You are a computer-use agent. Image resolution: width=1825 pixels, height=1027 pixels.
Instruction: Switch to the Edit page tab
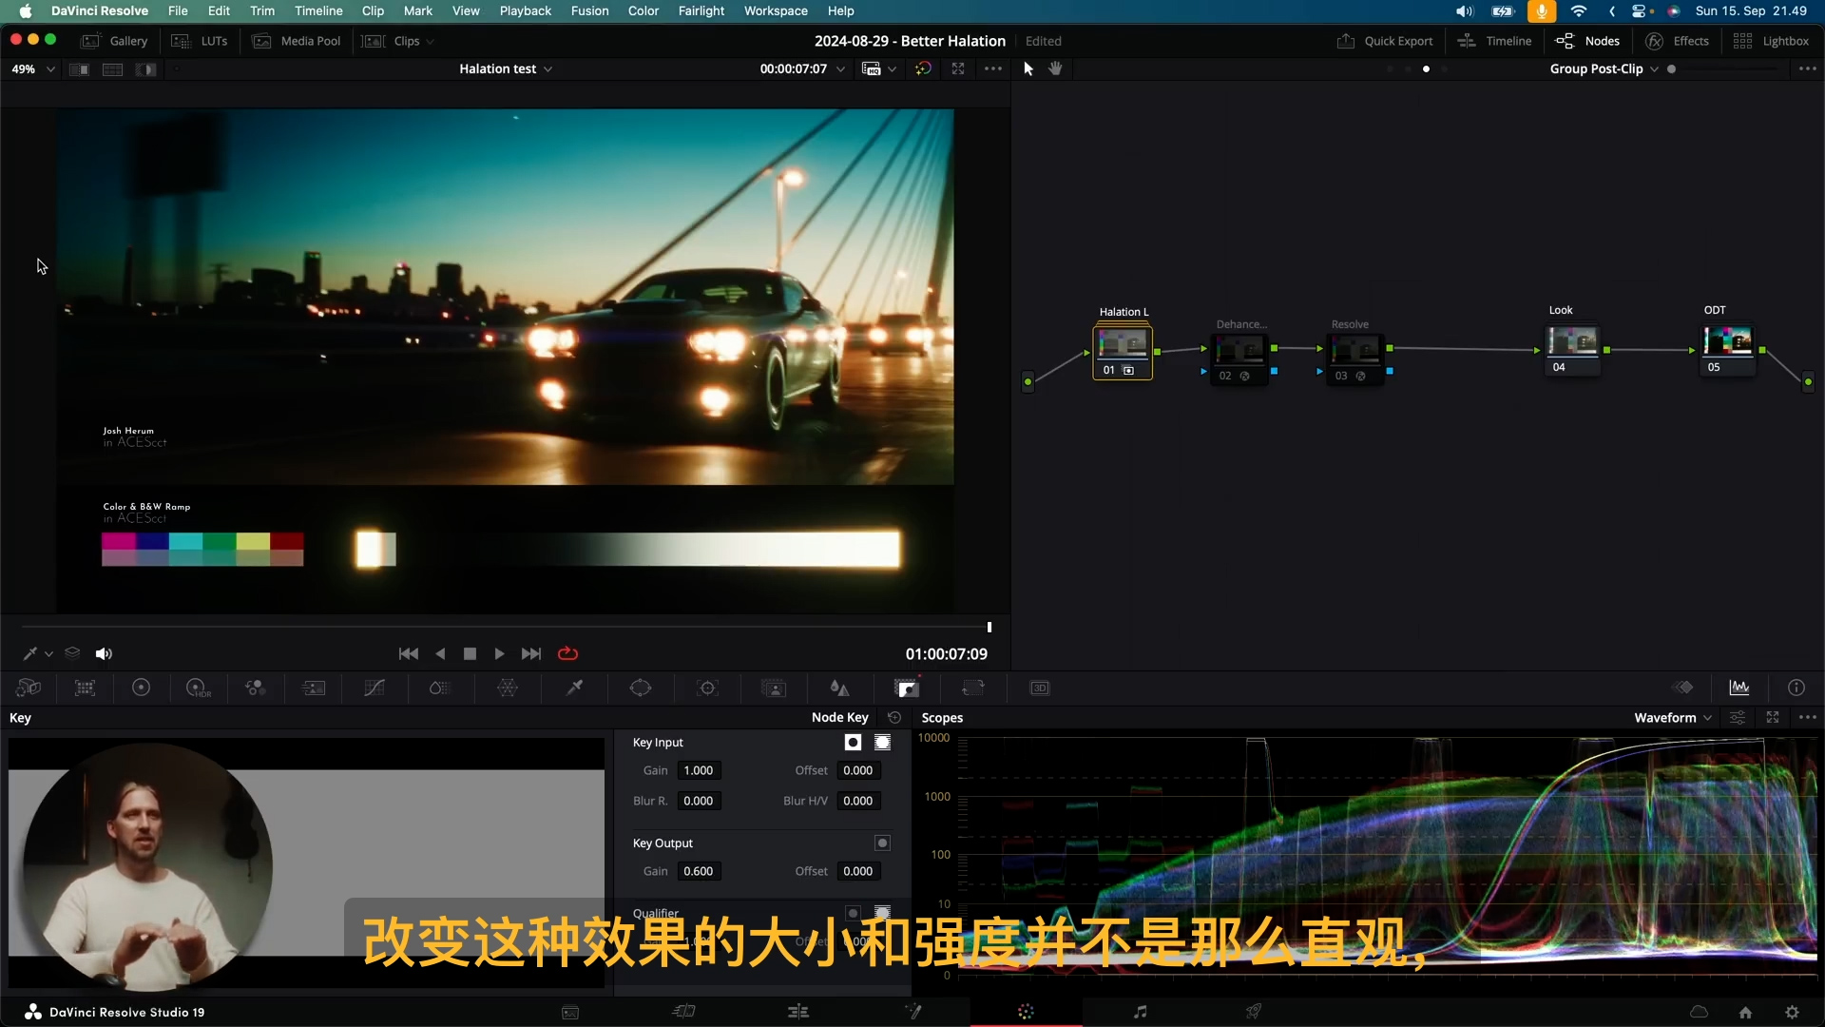(x=798, y=1012)
